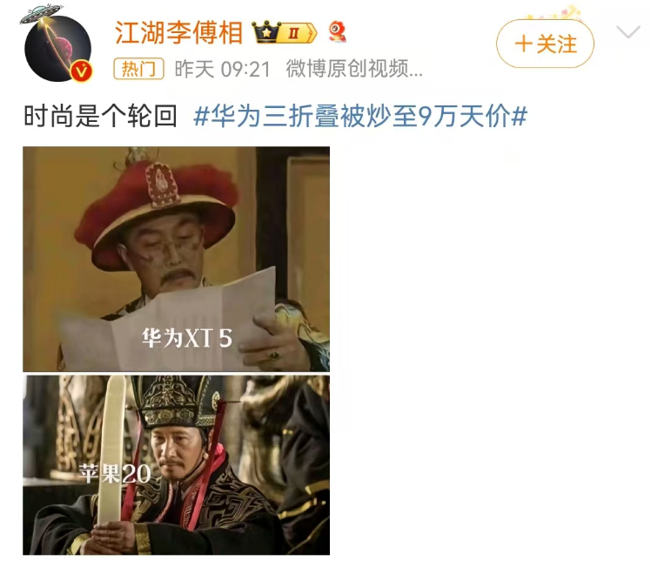This screenshot has width=651, height=561.
Task: Click the UFO avatar pendant decoration
Action: click(x=41, y=14)
